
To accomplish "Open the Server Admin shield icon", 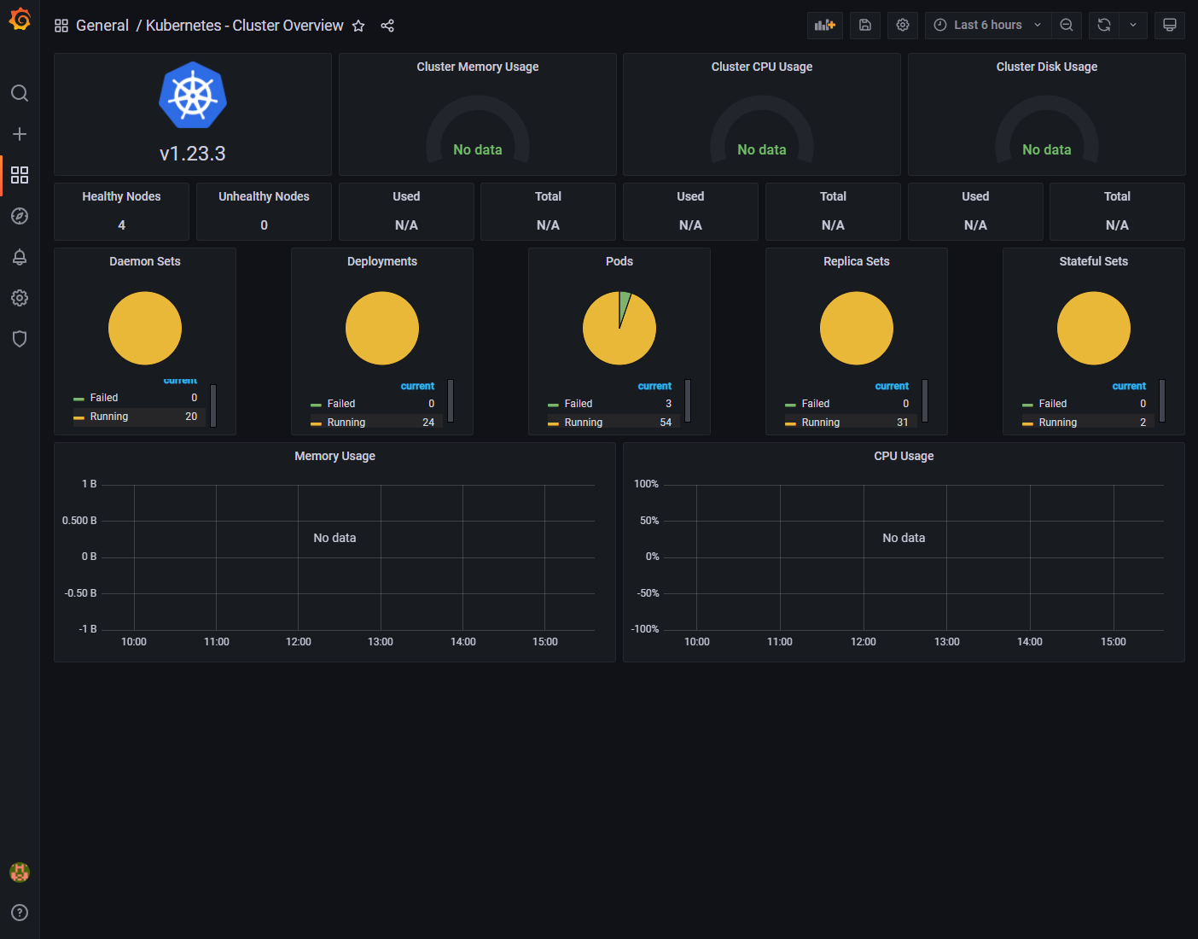I will (x=20, y=339).
